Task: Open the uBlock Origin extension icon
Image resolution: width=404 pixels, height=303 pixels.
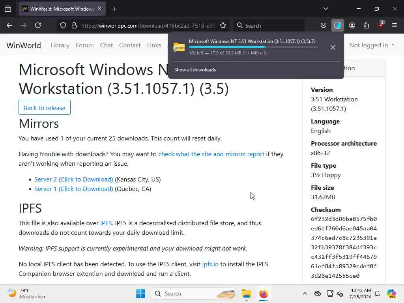Action: [380, 25]
